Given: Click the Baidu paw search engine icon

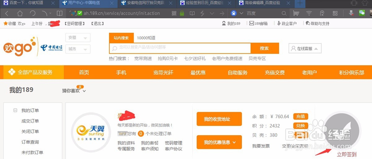Looking at the screenshot, I should coord(234,13).
